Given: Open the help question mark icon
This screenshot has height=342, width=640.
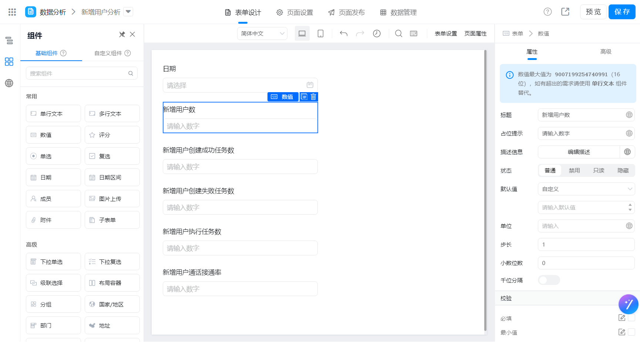Looking at the screenshot, I should point(548,12).
